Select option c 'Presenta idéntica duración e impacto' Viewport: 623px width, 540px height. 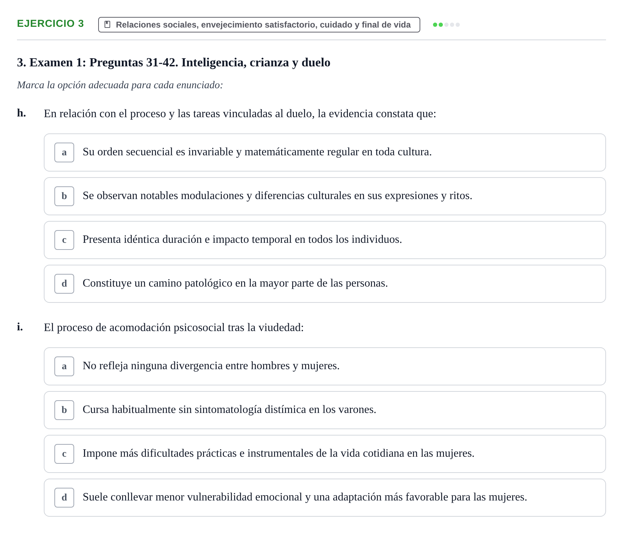tap(325, 240)
